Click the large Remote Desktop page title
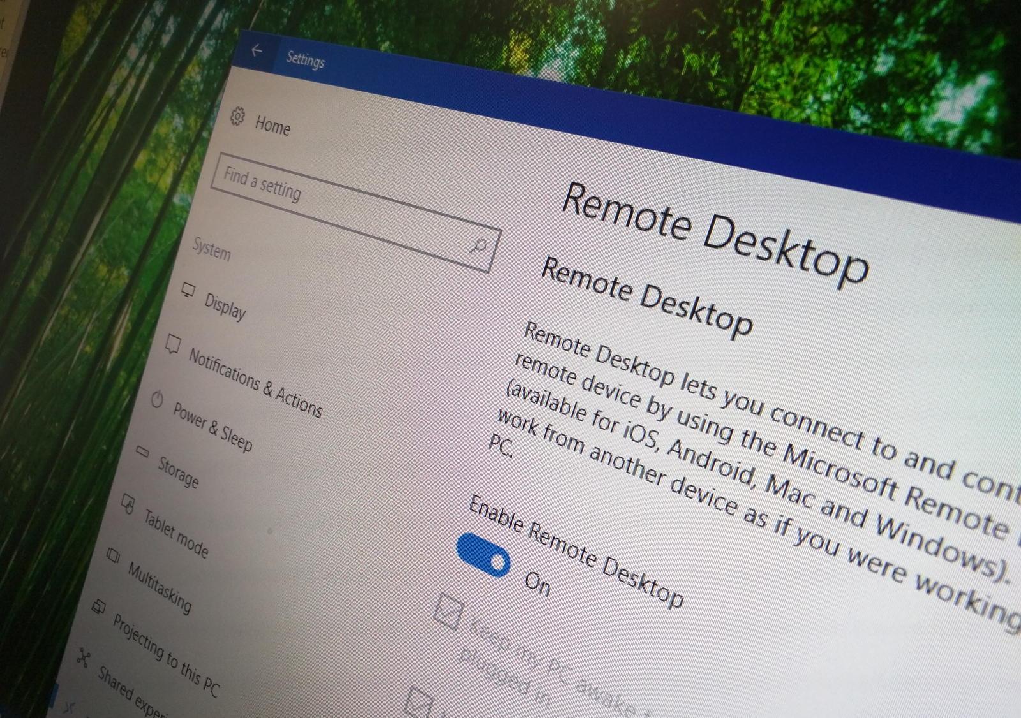The height and width of the screenshot is (718, 1021). click(x=715, y=235)
